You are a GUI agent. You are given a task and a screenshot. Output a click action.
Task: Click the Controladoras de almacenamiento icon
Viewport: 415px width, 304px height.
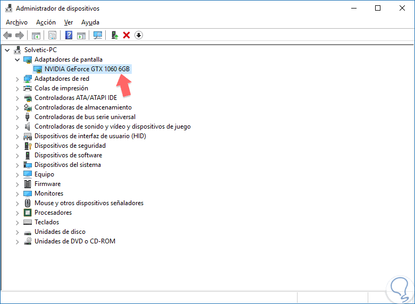click(28, 107)
